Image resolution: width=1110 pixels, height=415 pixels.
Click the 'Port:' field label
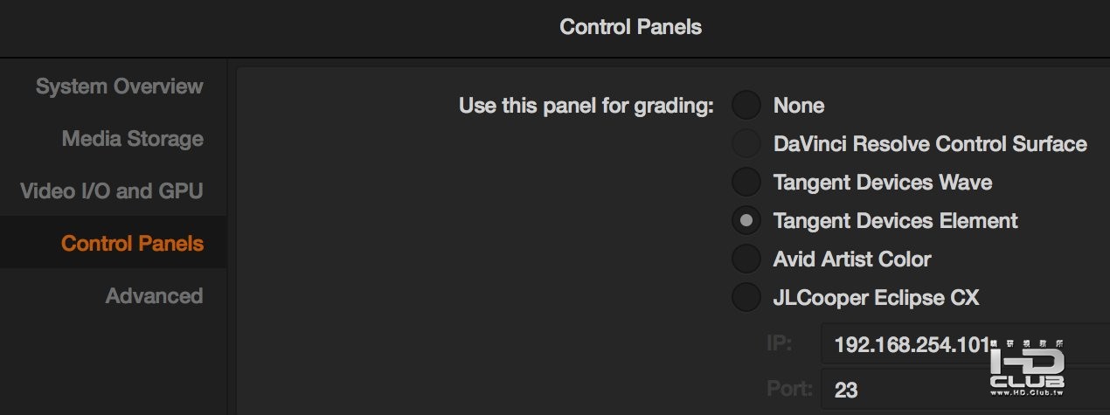coord(789,389)
